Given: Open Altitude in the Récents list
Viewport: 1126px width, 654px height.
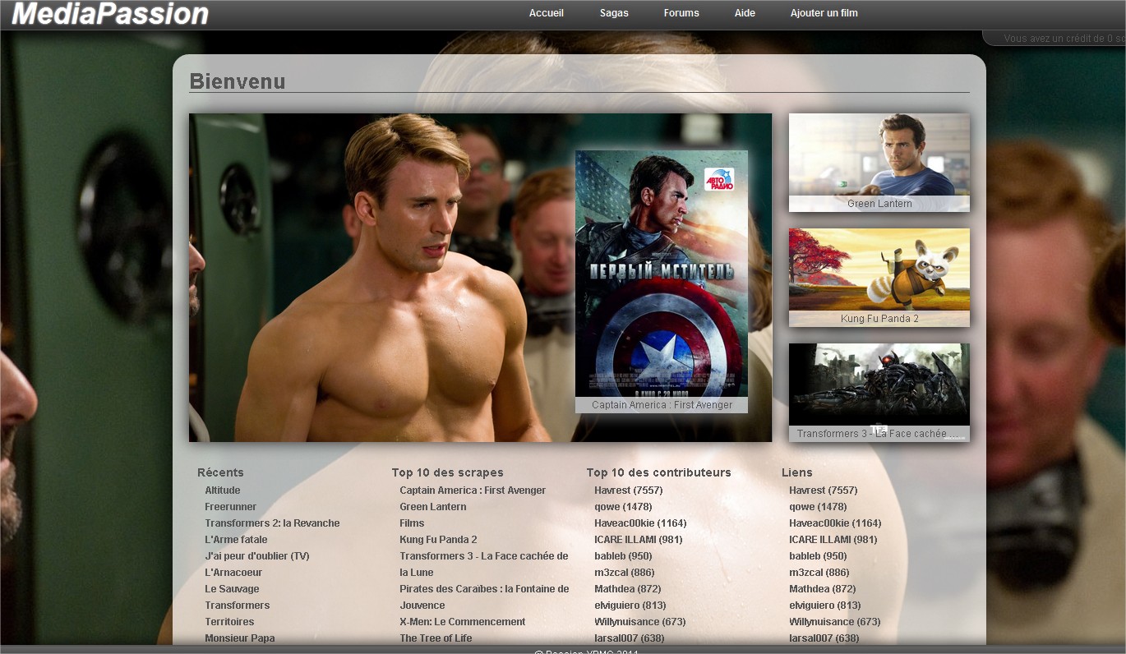Looking at the screenshot, I should 223,490.
